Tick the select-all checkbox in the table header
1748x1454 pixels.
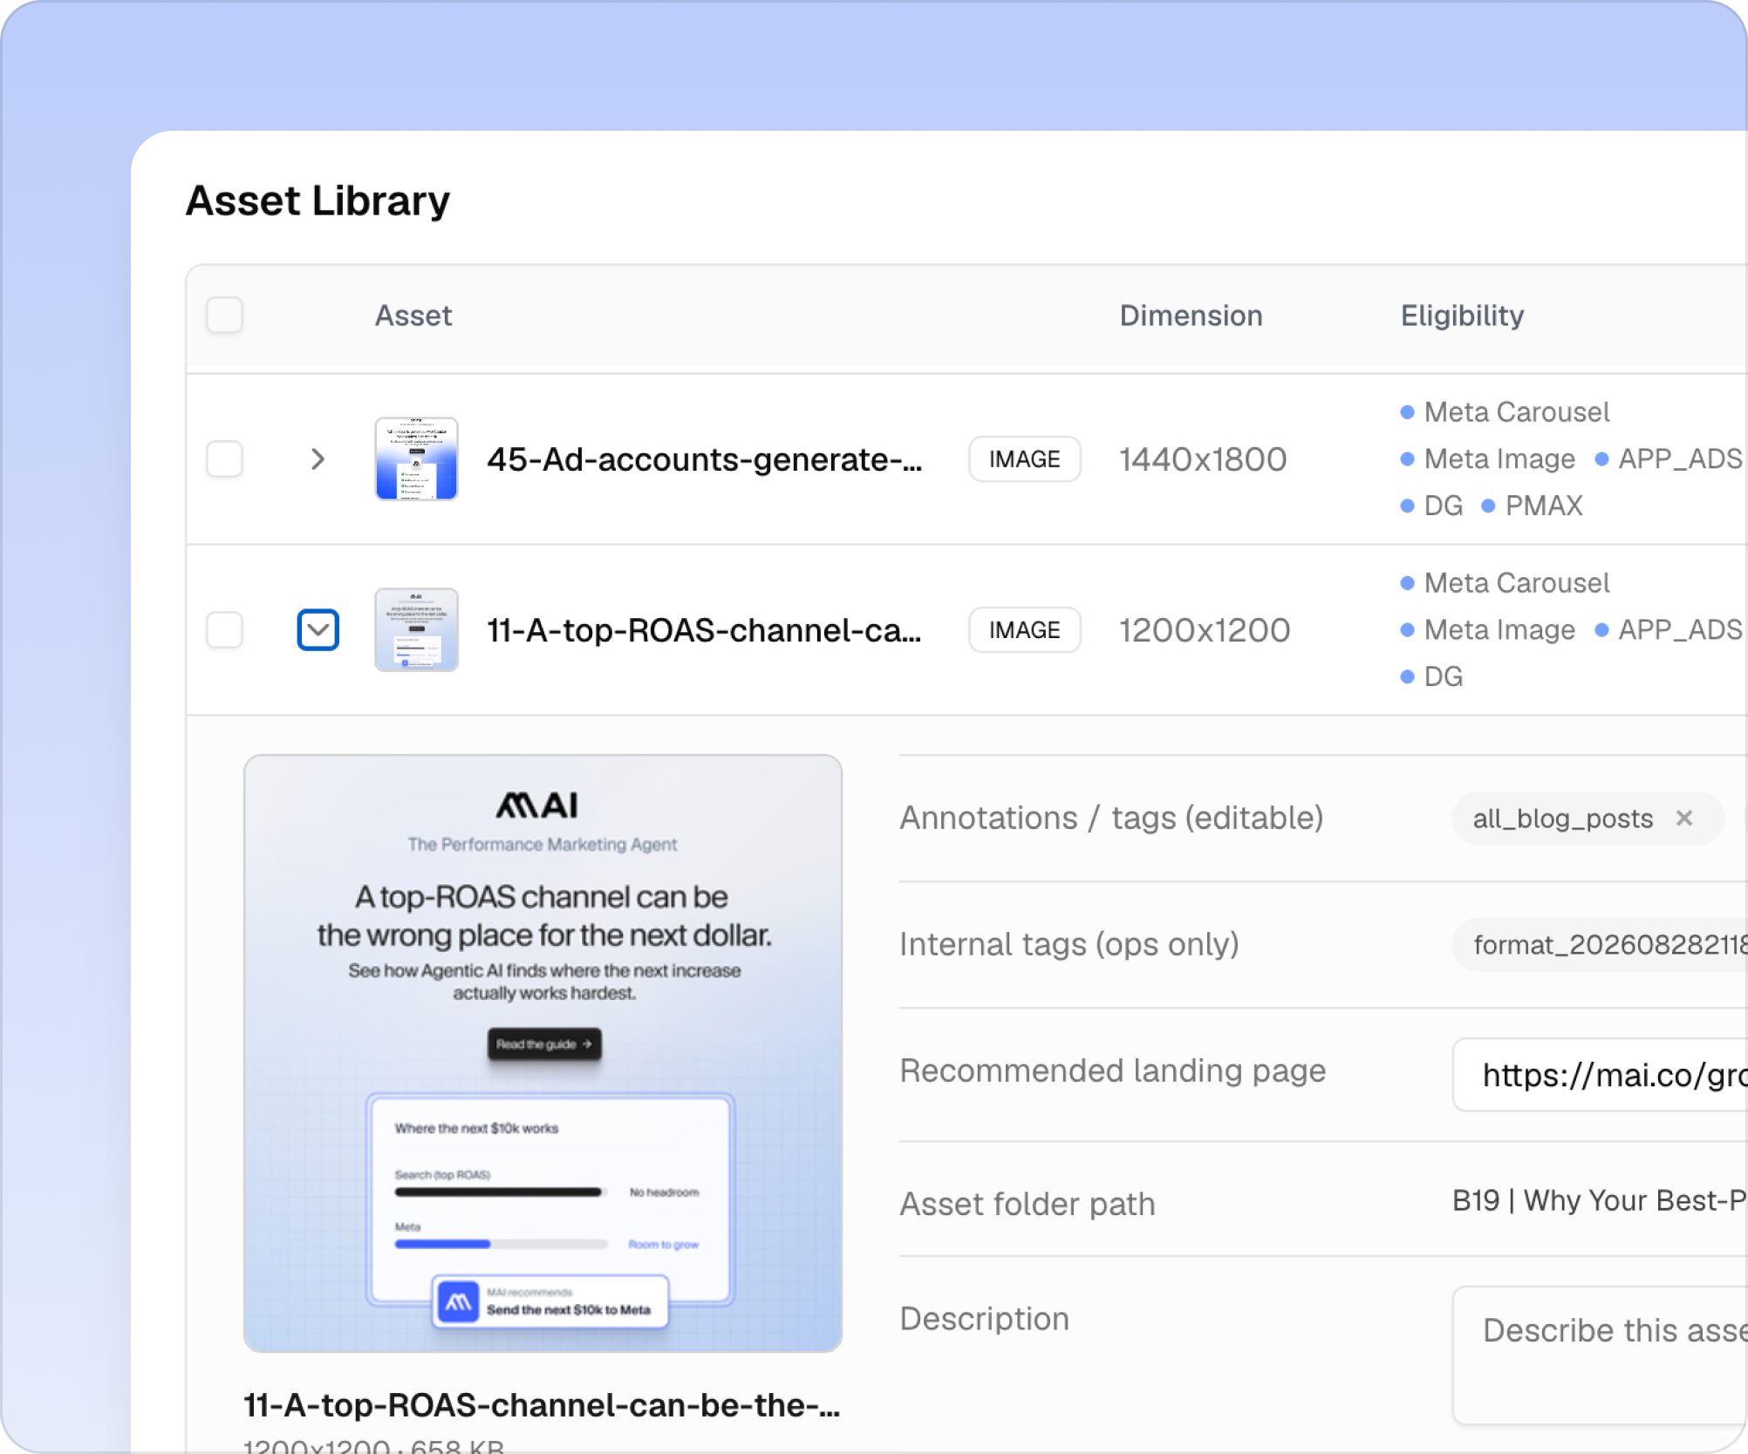click(x=224, y=315)
